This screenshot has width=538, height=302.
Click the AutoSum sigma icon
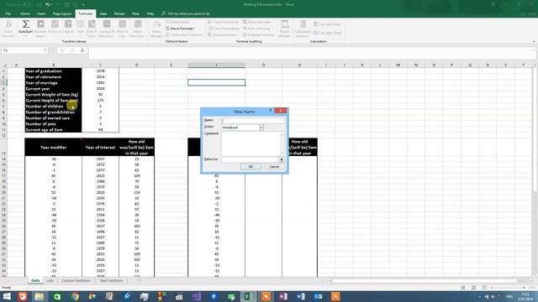tap(25, 29)
